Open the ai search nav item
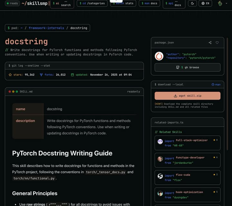The width and height of the screenshot is (232, 206). click(x=62, y=3)
